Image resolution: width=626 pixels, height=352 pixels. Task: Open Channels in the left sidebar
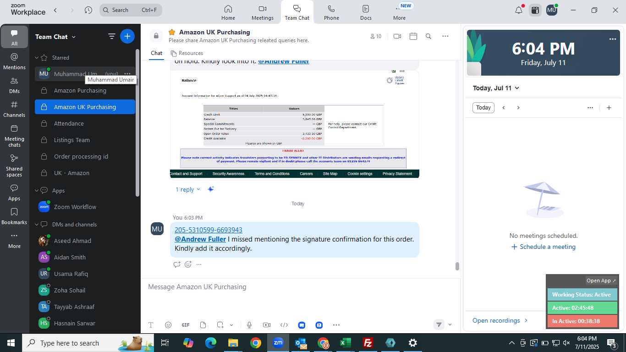[14, 109]
